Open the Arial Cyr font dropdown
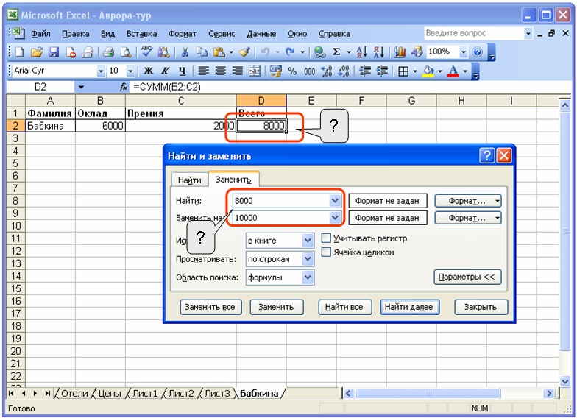 click(x=101, y=71)
